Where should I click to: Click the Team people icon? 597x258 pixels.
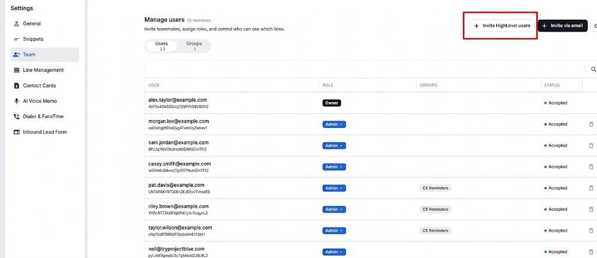click(x=16, y=54)
